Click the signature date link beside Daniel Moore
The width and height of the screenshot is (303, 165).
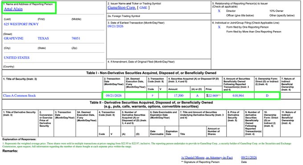(249, 157)
